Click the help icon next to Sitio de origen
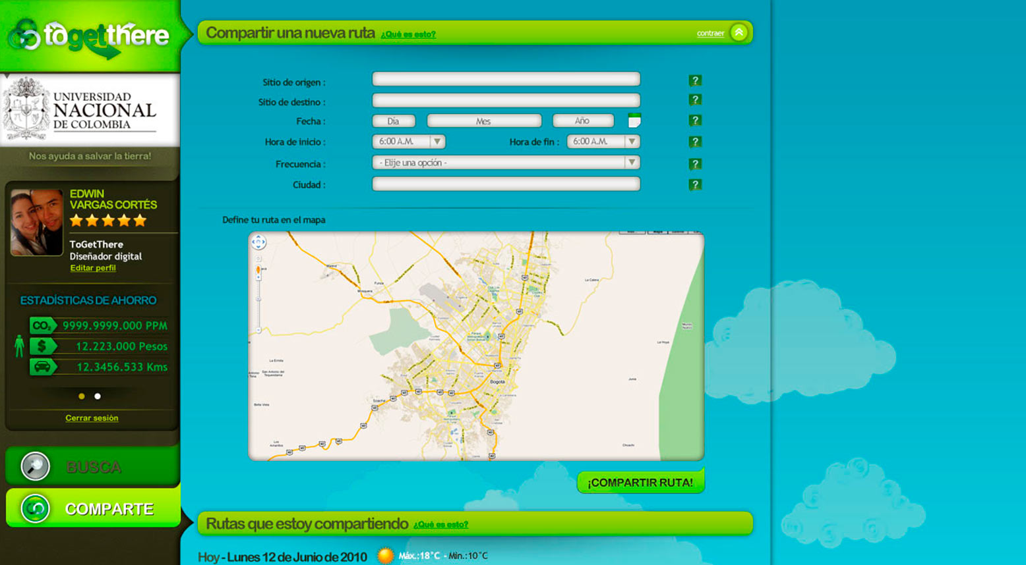1026x565 pixels. tap(694, 80)
